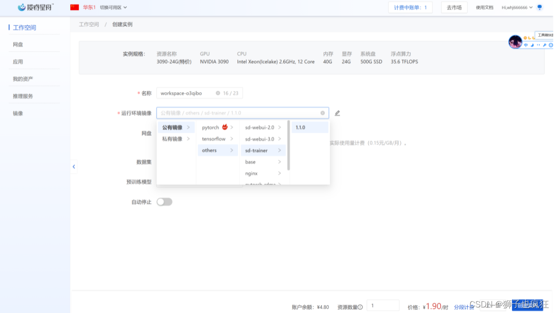Open the 分段计费 link

pyautogui.click(x=464, y=307)
